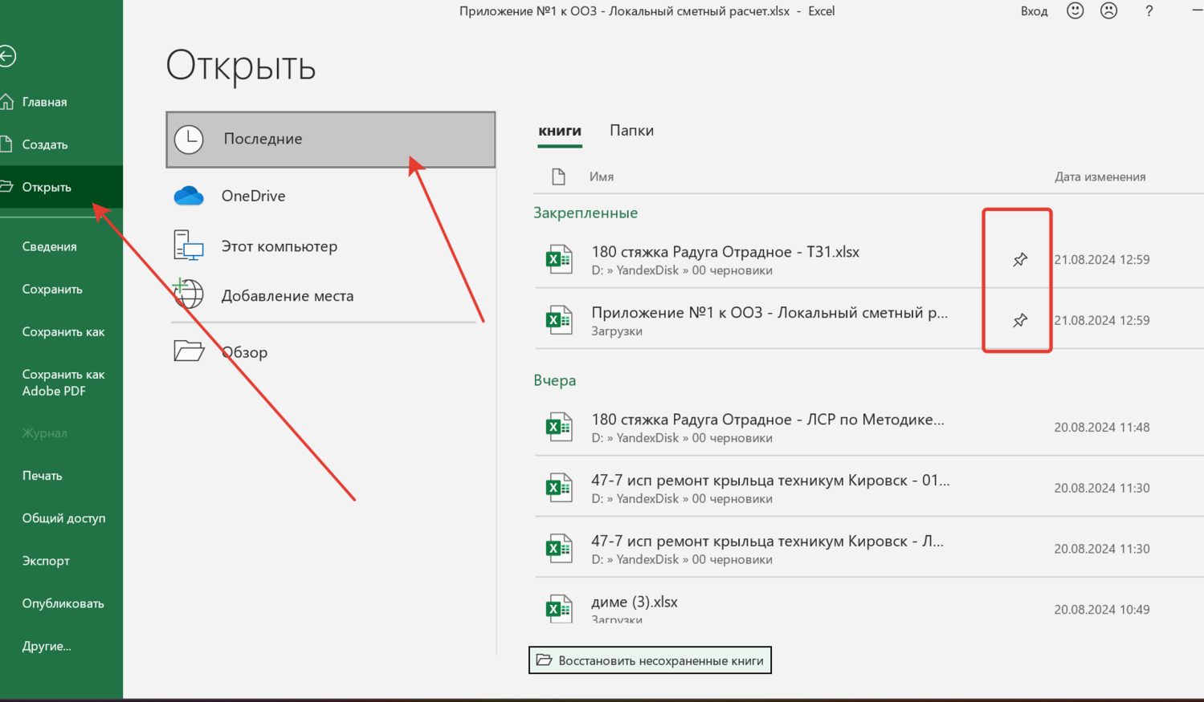This screenshot has height=702, width=1204.
Task: Select Открыть in the sidebar
Action: click(x=61, y=187)
